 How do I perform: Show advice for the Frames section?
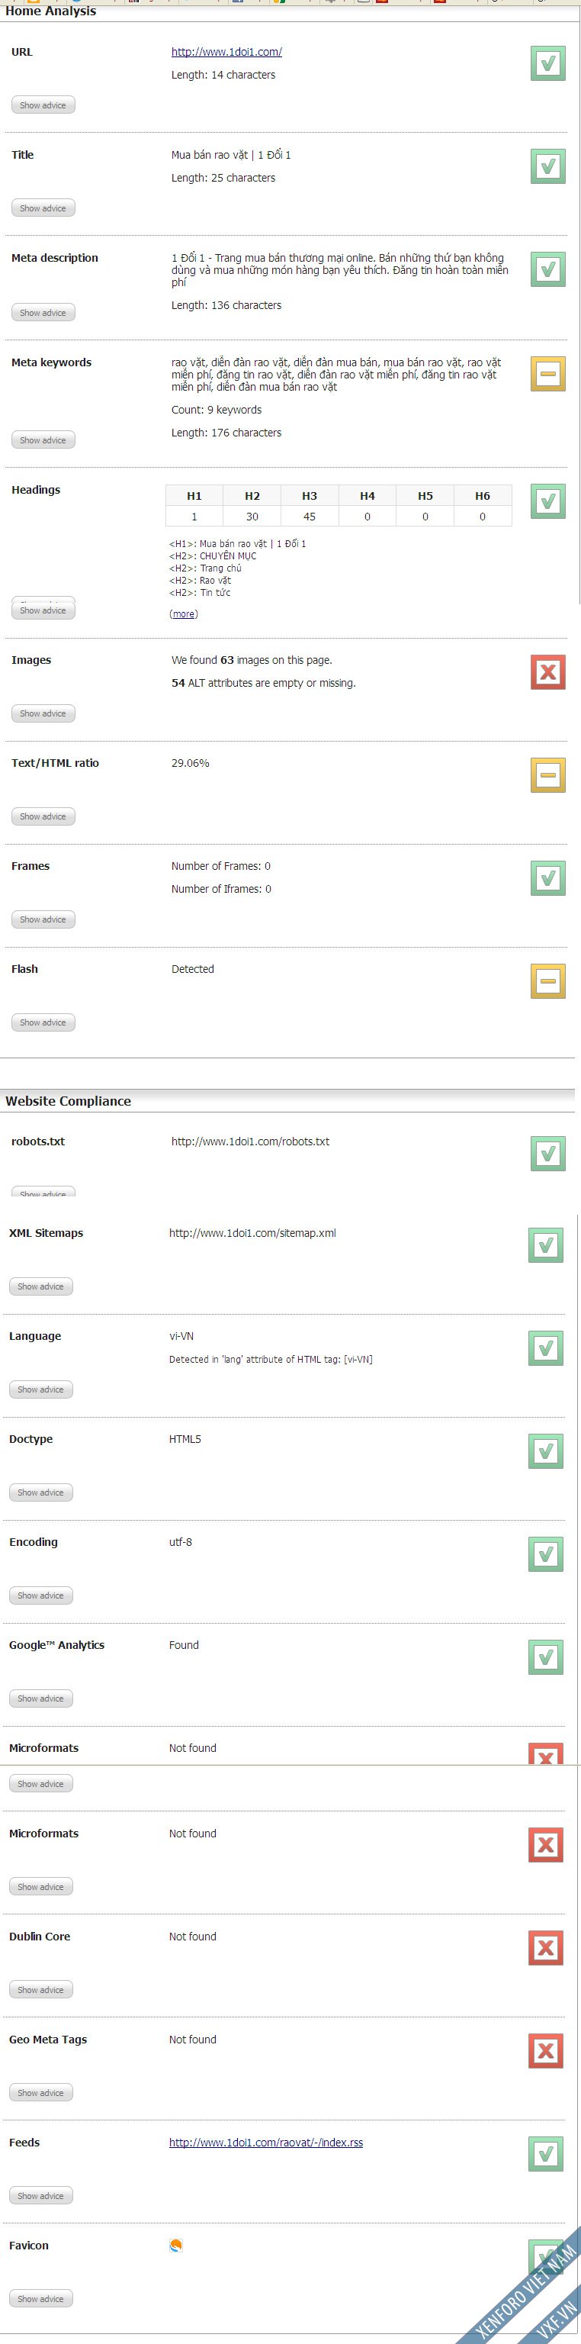click(43, 920)
